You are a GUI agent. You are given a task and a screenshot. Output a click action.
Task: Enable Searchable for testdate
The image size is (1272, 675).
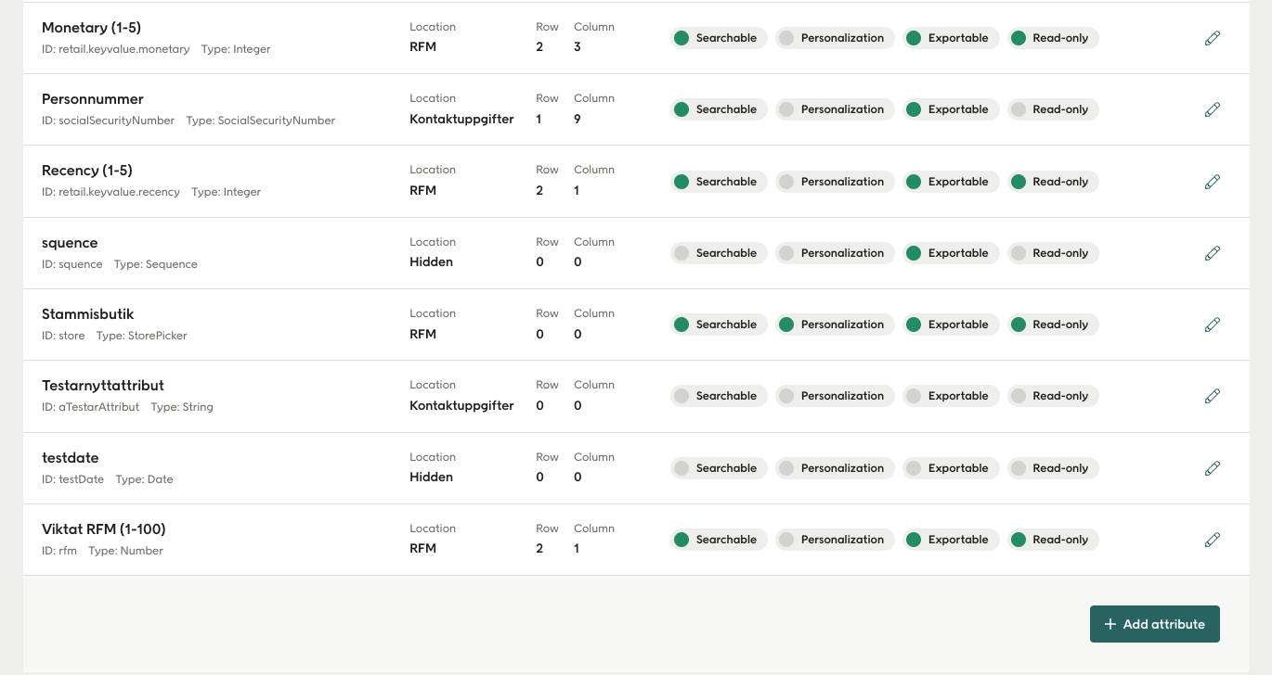719,468
